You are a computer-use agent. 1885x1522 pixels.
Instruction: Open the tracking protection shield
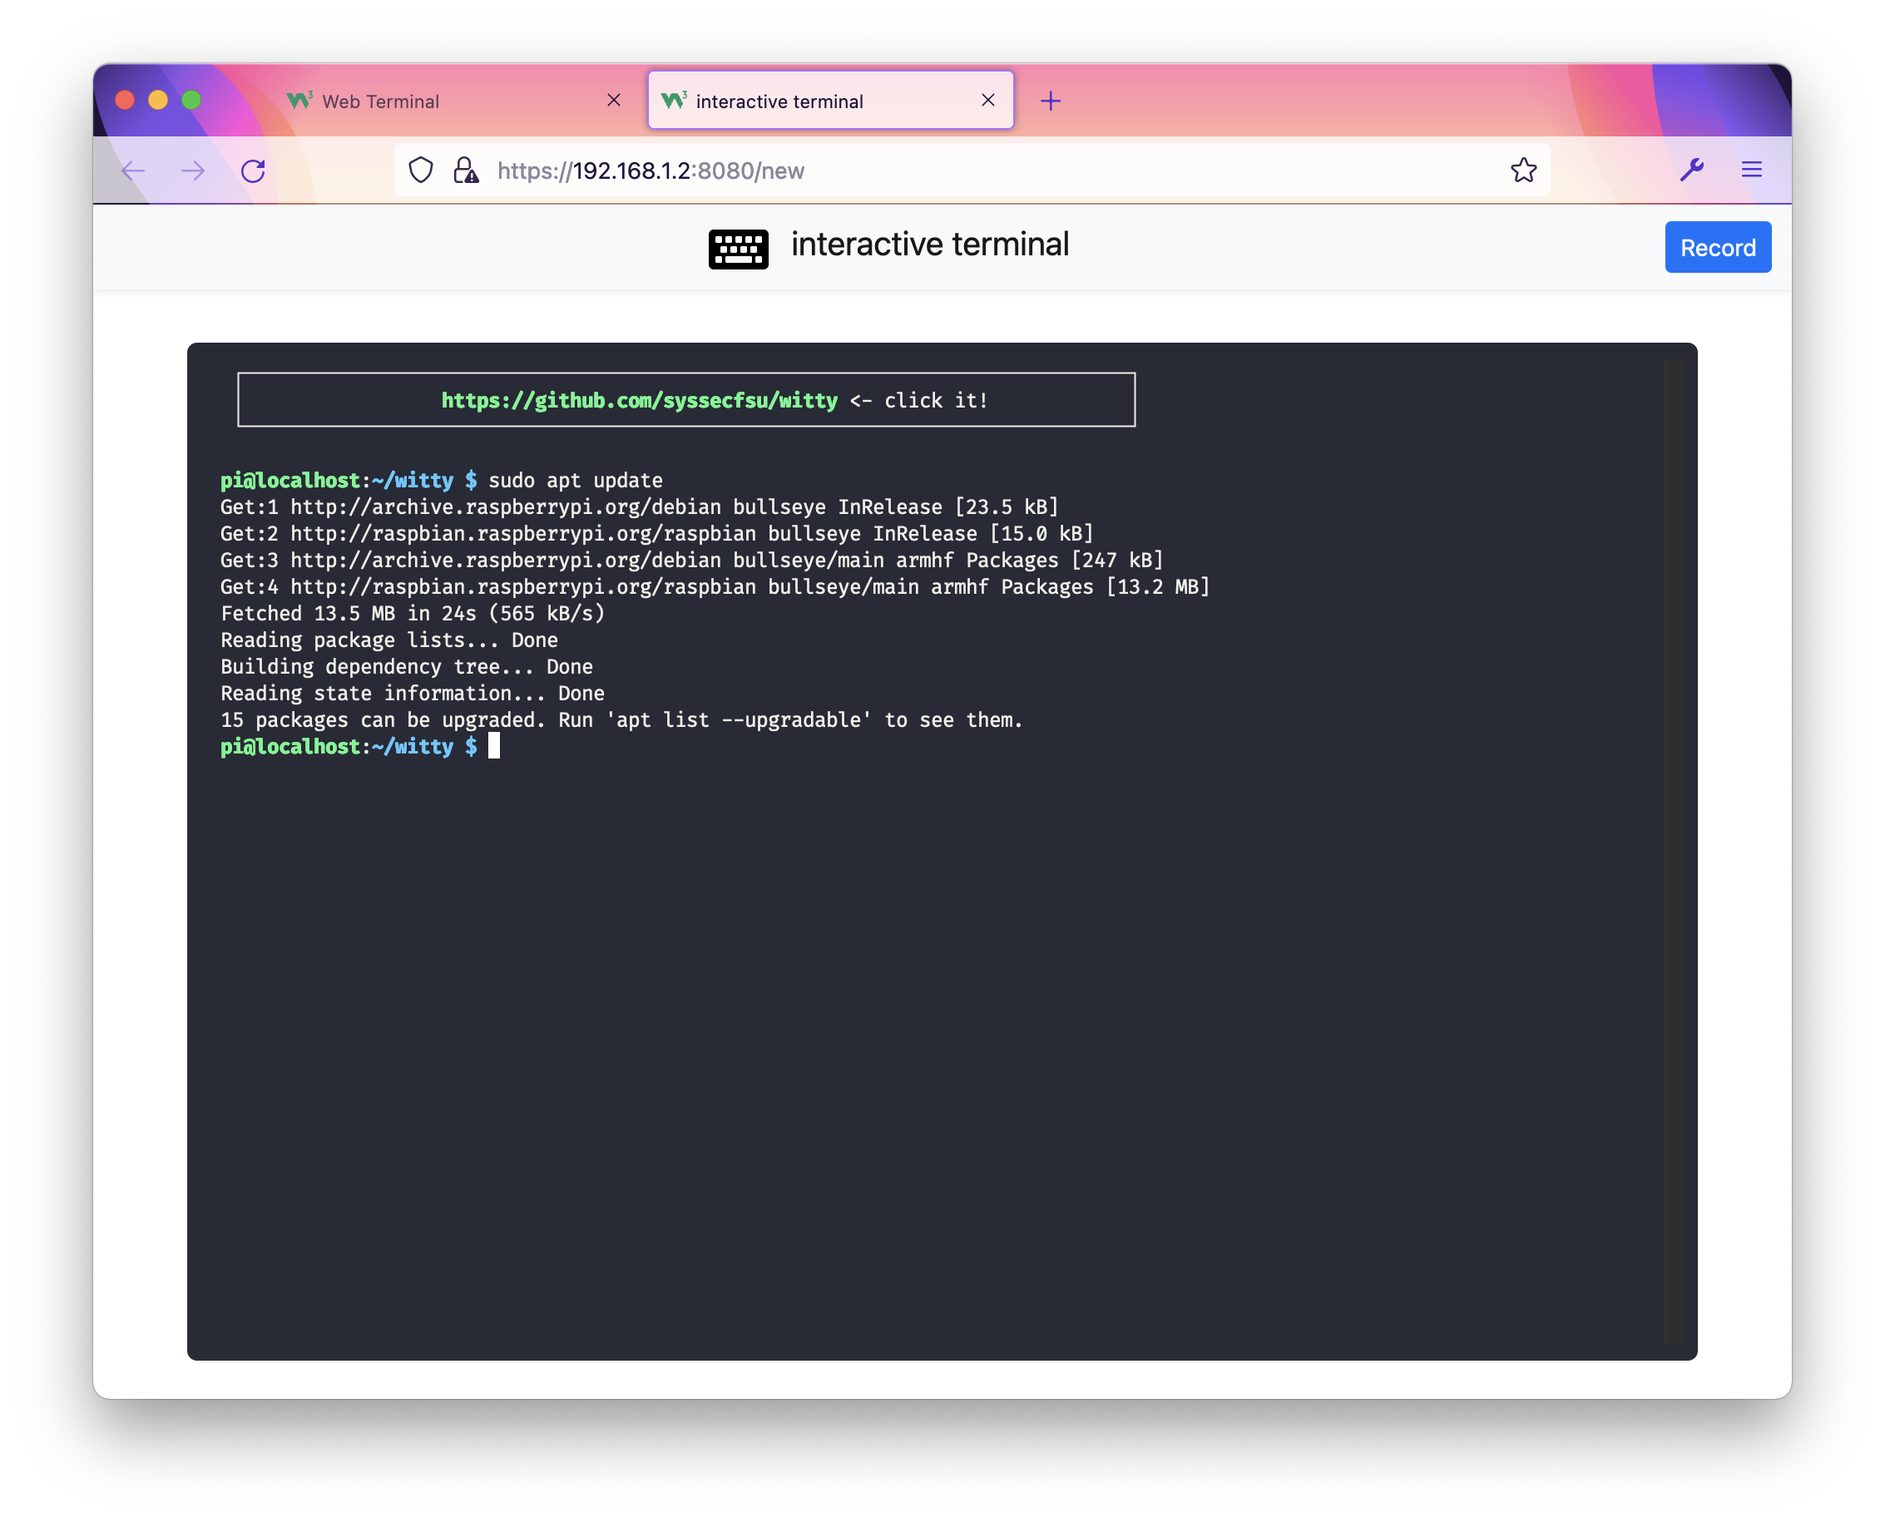(x=421, y=170)
